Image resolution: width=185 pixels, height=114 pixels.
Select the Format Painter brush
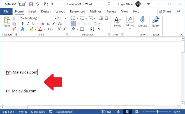pos(14,29)
